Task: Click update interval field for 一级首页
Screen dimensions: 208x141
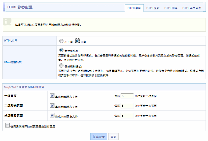Action: [x=127, y=96]
